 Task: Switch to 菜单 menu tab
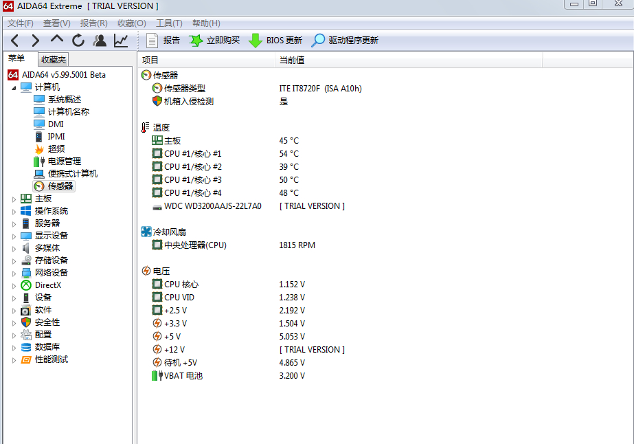click(16, 58)
